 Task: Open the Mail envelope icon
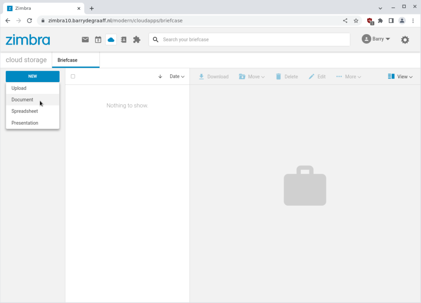[85, 40]
